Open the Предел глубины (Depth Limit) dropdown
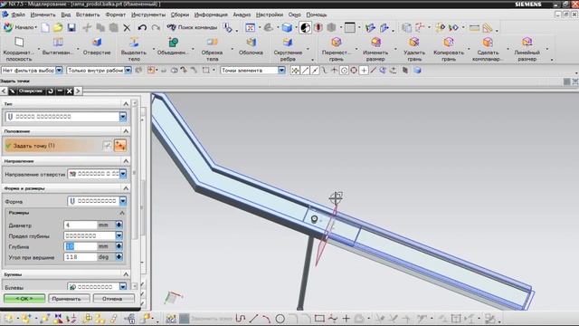The image size is (579, 326). [x=93, y=235]
